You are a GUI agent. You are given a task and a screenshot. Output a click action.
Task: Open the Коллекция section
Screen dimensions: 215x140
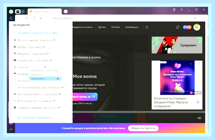(x=132, y=27)
